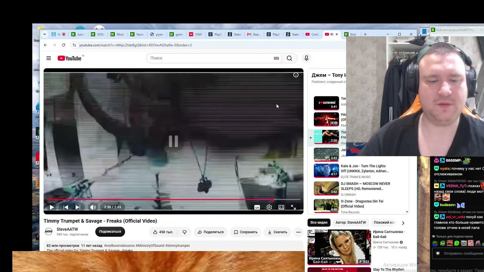Share the video via Поделиться
This screenshot has width=484, height=272.
click(211, 232)
